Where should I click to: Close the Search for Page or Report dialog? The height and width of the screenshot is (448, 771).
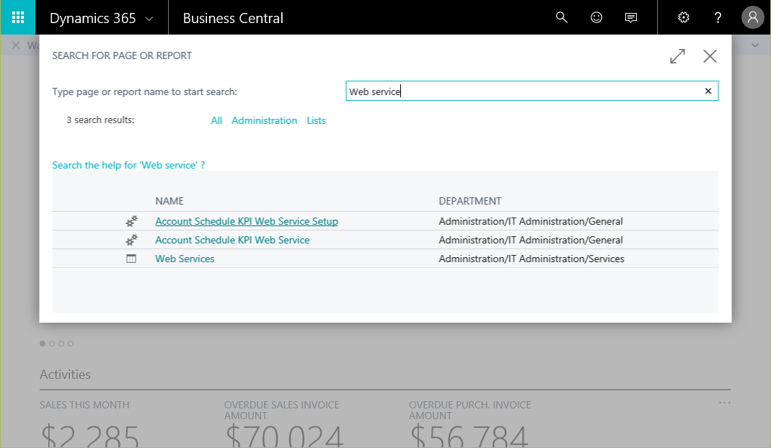pos(710,56)
